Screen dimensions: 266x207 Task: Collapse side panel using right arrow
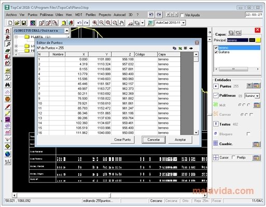click(209, 32)
